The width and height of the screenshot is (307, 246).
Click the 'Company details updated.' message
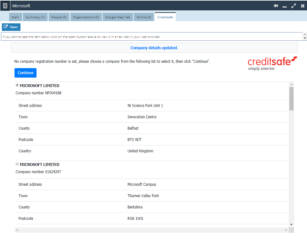tap(154, 48)
